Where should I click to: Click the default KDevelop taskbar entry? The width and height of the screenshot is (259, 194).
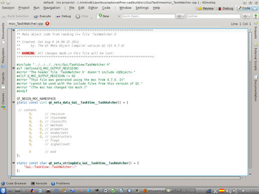181,190
